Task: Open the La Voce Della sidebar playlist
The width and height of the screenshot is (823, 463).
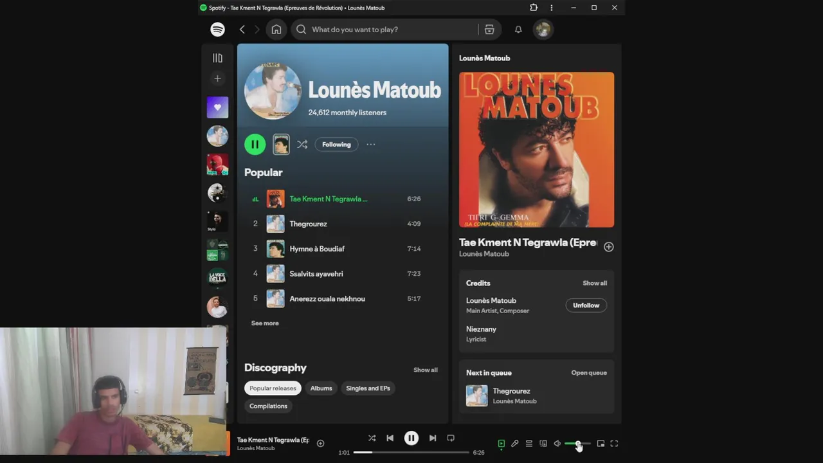Action: [x=217, y=278]
